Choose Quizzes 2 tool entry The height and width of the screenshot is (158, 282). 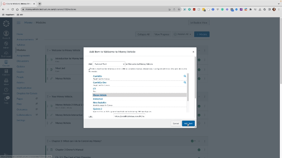pyautogui.click(x=97, y=109)
